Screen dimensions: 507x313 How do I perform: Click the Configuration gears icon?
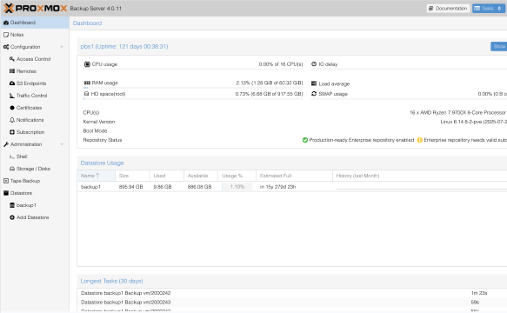(x=6, y=47)
